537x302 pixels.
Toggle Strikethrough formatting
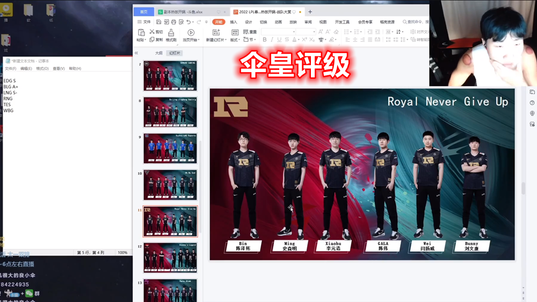[x=287, y=40]
